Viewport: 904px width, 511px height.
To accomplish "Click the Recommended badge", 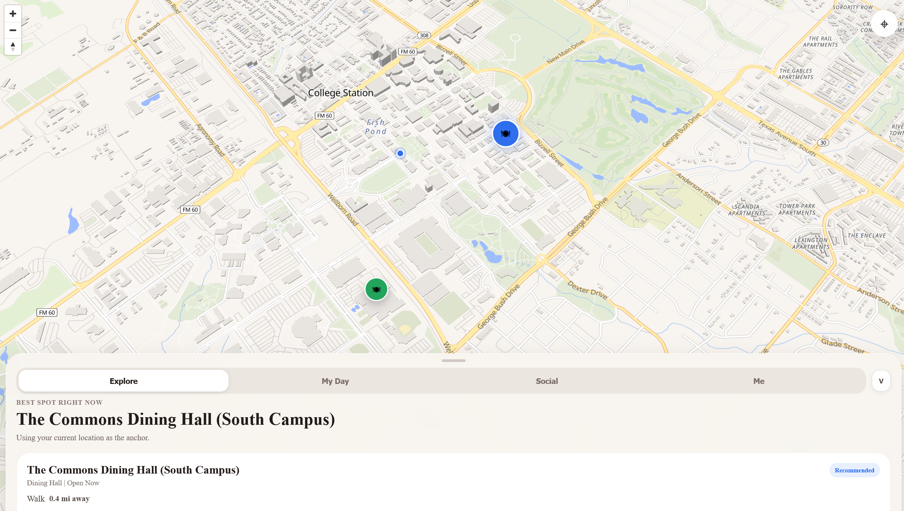I will (x=854, y=470).
